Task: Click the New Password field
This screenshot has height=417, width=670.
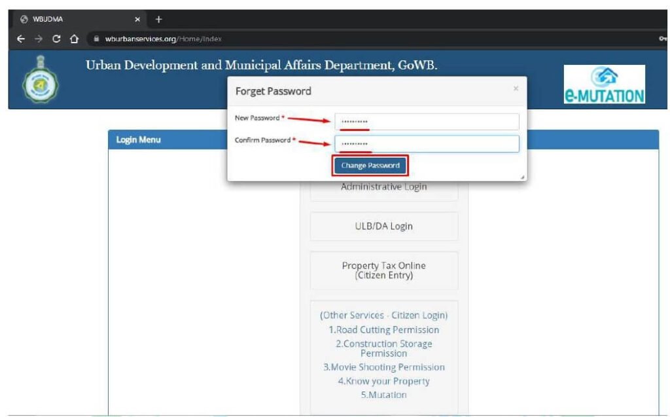Action: 427,122
